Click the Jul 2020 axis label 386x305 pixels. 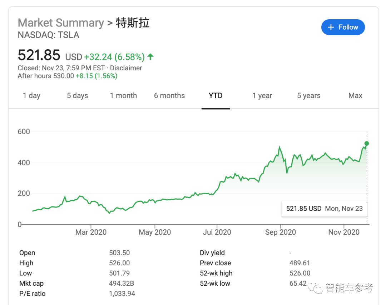click(217, 232)
